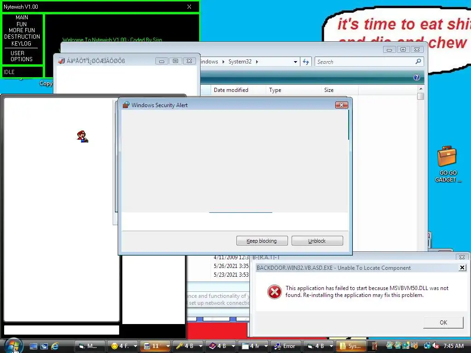Viewport: 471px width, 353px height.
Task: Expand the book 4 B taskbar group dropdown
Action: coord(233,346)
